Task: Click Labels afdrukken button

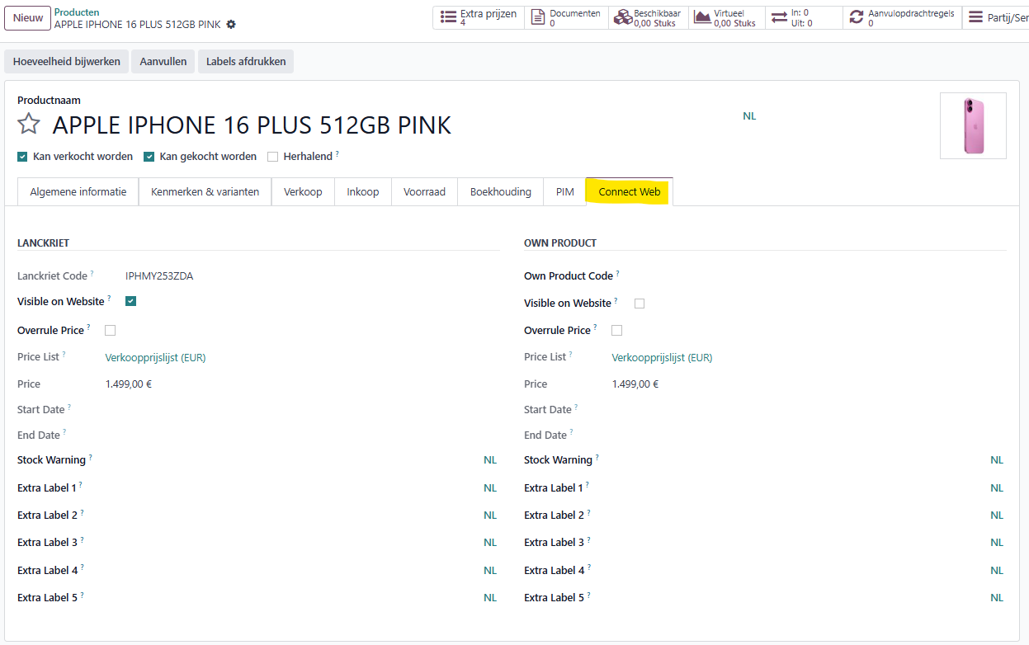Action: click(246, 61)
